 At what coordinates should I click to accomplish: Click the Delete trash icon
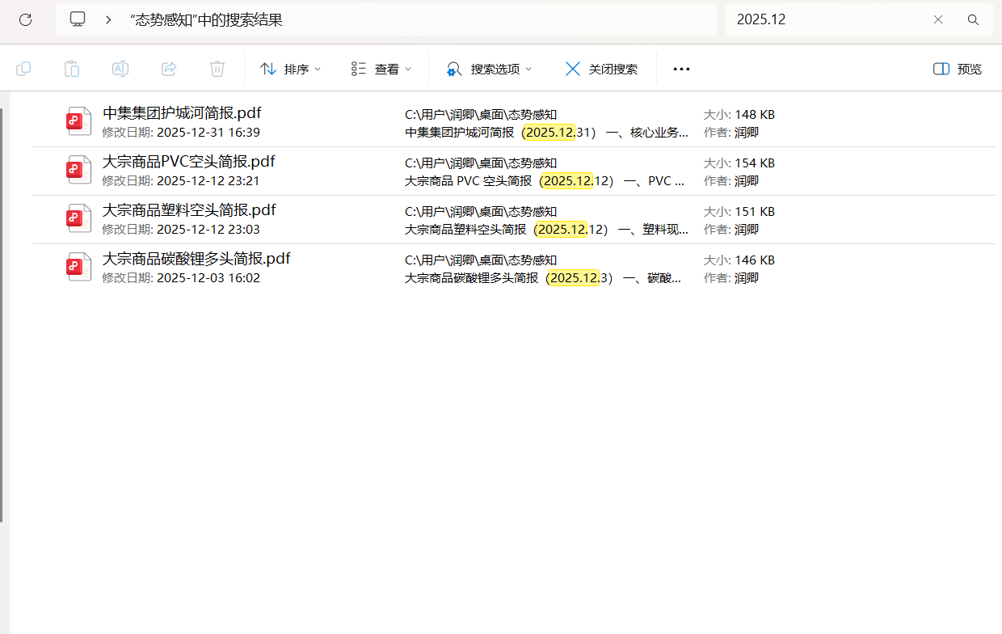pyautogui.click(x=217, y=69)
